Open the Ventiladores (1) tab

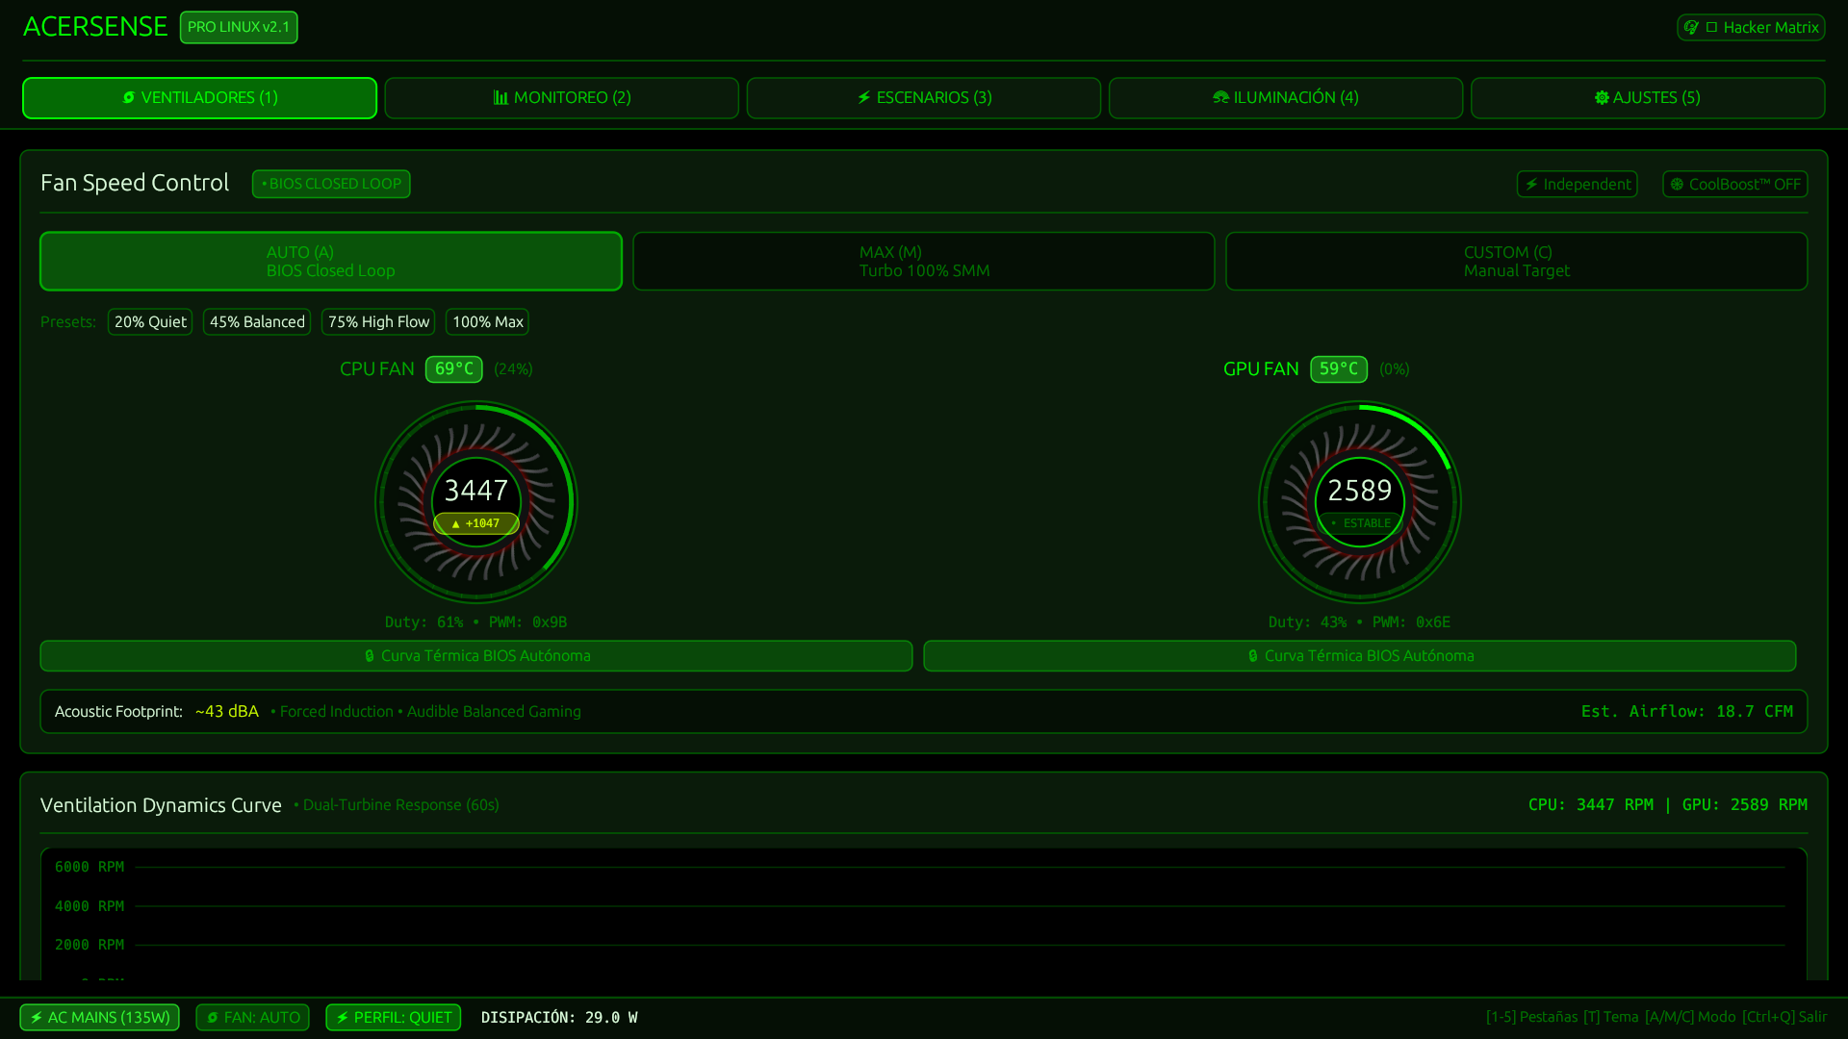pyautogui.click(x=199, y=98)
